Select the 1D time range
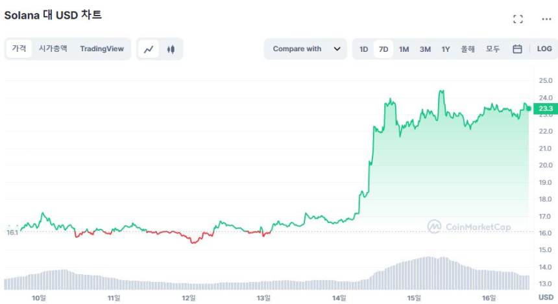The width and height of the screenshot is (558, 304). (364, 49)
